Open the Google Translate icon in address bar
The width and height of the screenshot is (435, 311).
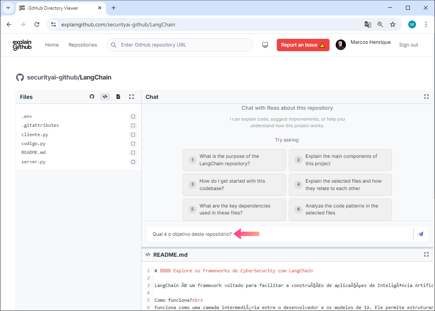(368, 24)
